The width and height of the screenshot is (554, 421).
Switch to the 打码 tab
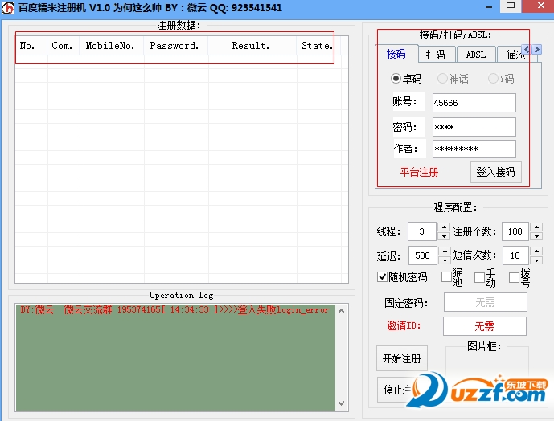436,55
